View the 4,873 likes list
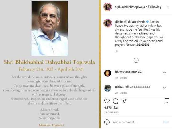 [112, 107]
